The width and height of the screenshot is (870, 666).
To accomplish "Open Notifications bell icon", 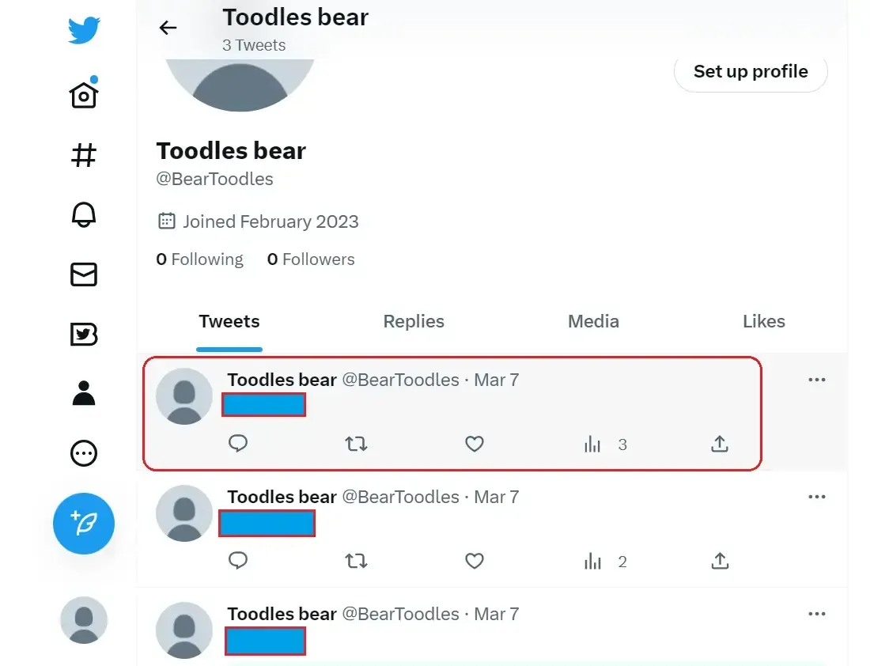I will coord(84,214).
